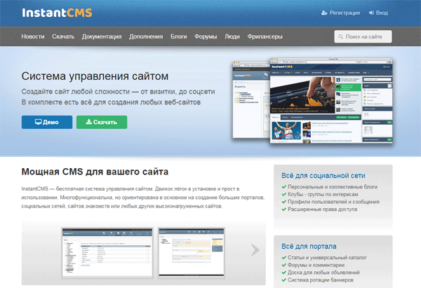Advance the screenshot carousel with the right arrow
Screen dimensions: 421x288
tap(255, 250)
